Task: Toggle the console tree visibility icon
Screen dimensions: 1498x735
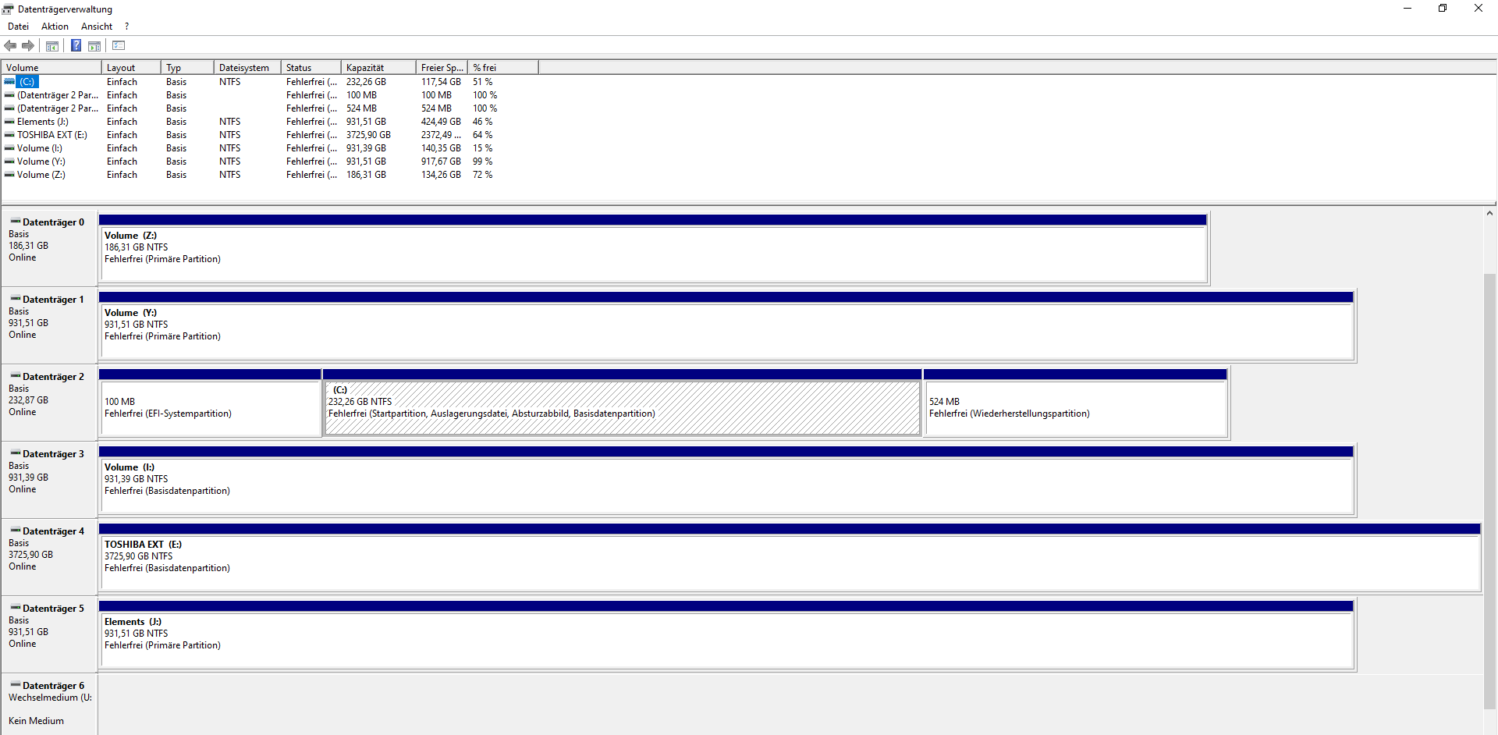Action: click(x=51, y=45)
